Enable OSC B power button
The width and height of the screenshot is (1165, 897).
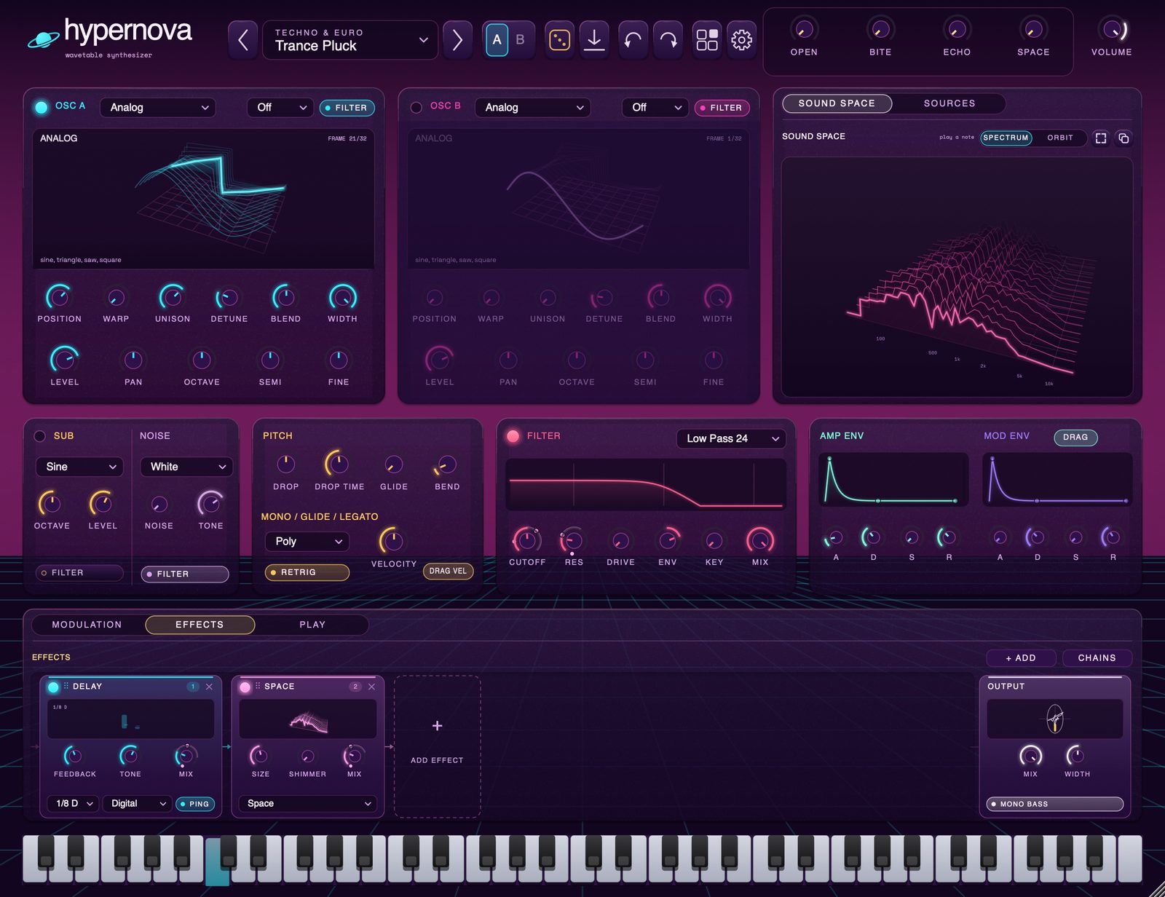pyautogui.click(x=416, y=107)
